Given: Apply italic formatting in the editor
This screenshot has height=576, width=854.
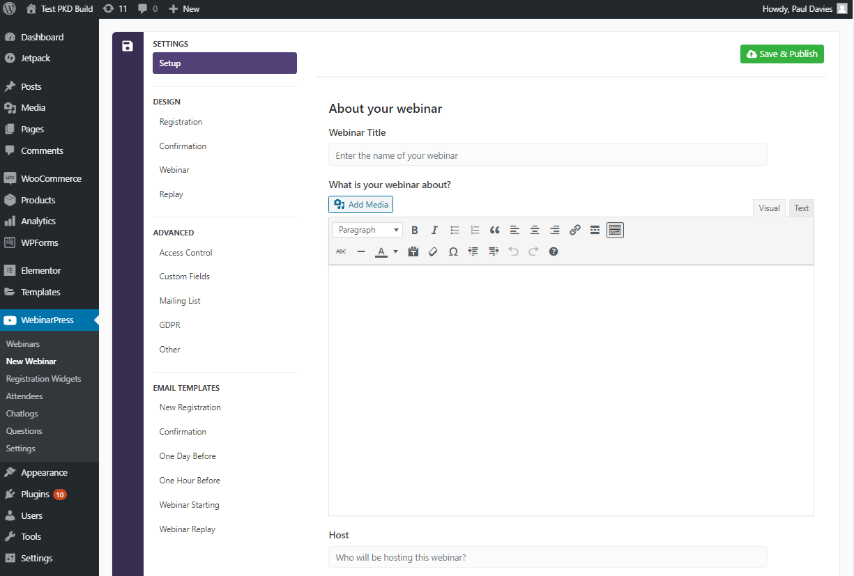Looking at the screenshot, I should click(x=434, y=230).
